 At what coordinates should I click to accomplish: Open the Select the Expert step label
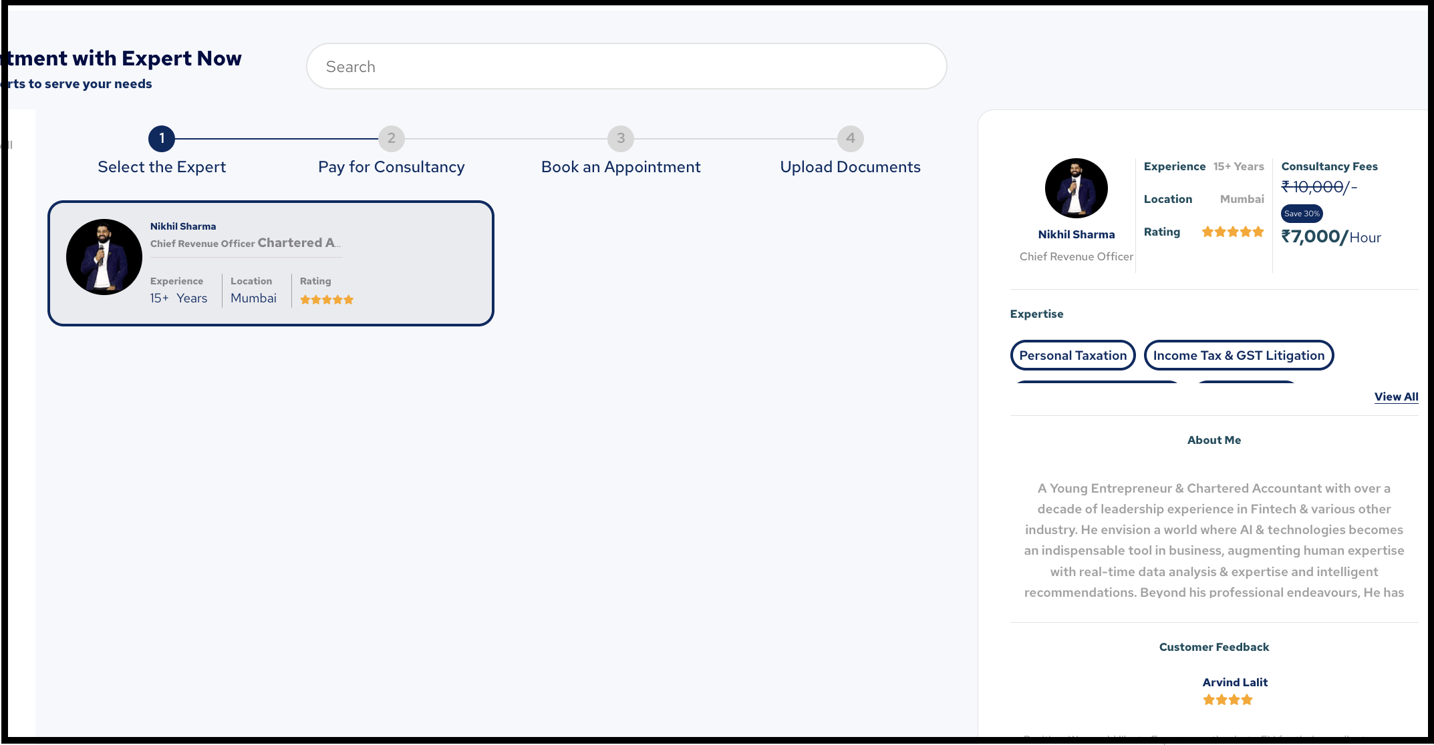[162, 167]
